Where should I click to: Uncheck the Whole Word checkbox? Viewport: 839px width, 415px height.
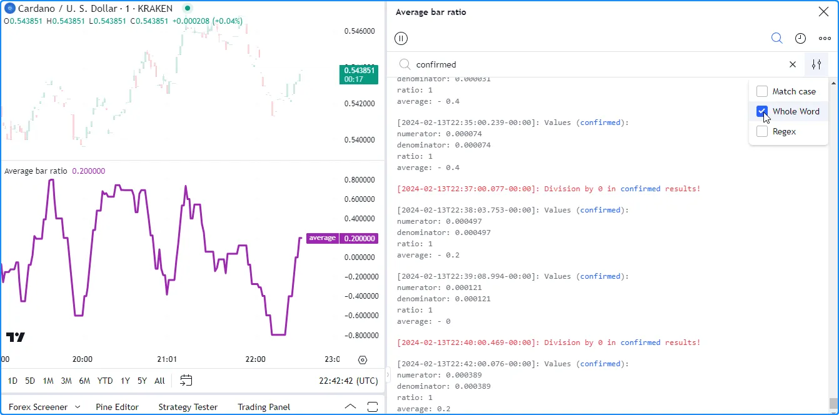click(x=762, y=111)
